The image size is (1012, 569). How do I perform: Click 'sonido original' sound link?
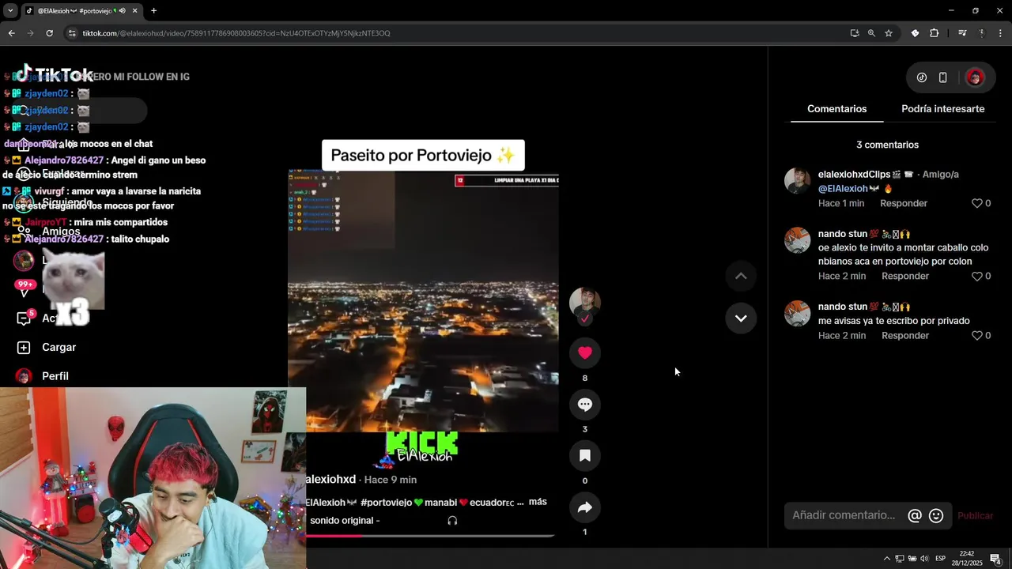click(345, 521)
